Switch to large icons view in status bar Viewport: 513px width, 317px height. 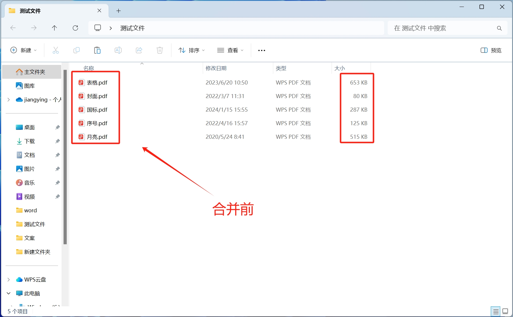pos(505,311)
